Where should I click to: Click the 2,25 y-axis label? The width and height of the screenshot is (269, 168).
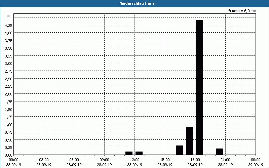click(x=9, y=86)
